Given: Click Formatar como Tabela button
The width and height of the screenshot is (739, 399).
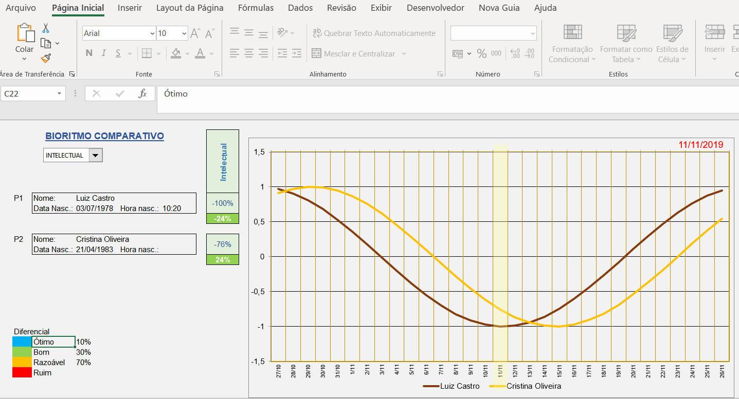Looking at the screenshot, I should pos(626,44).
